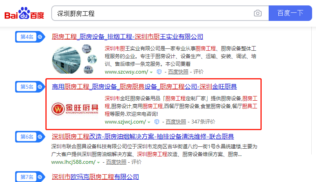
Task: Open 百度快照 for the lhcj588.com result
Action: click(116, 162)
